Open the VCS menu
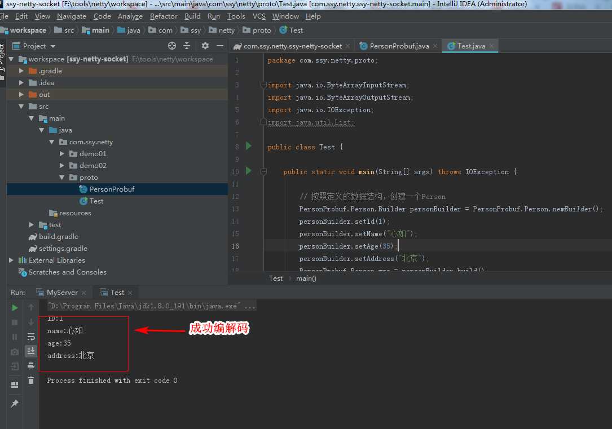The height and width of the screenshot is (429, 612). pyautogui.click(x=259, y=16)
